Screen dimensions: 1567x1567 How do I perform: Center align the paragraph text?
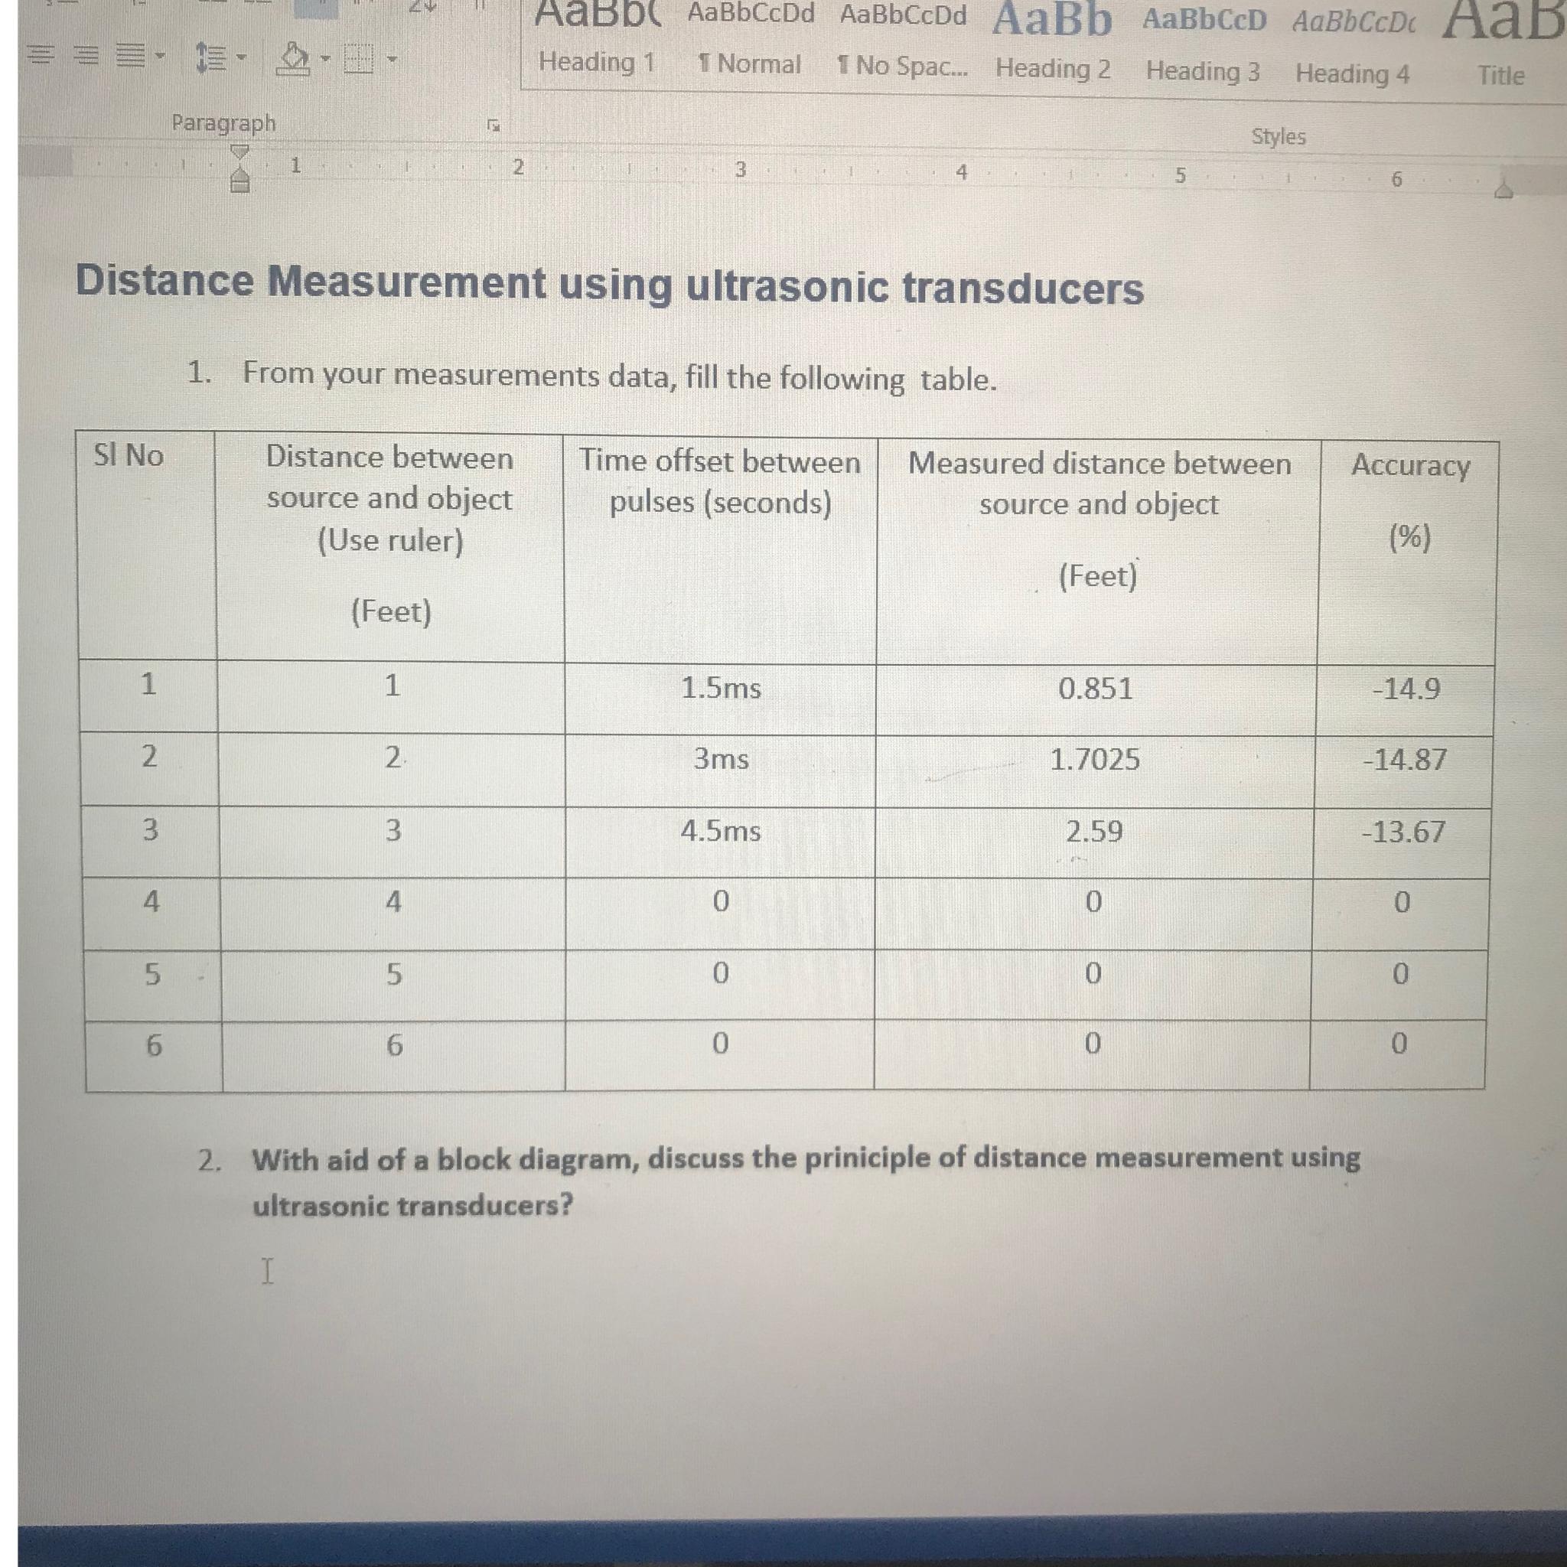(39, 55)
